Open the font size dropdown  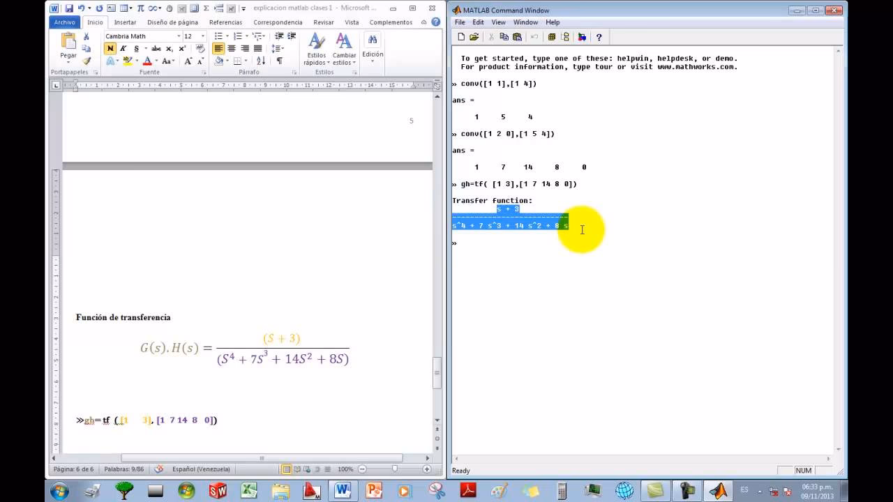coord(202,36)
